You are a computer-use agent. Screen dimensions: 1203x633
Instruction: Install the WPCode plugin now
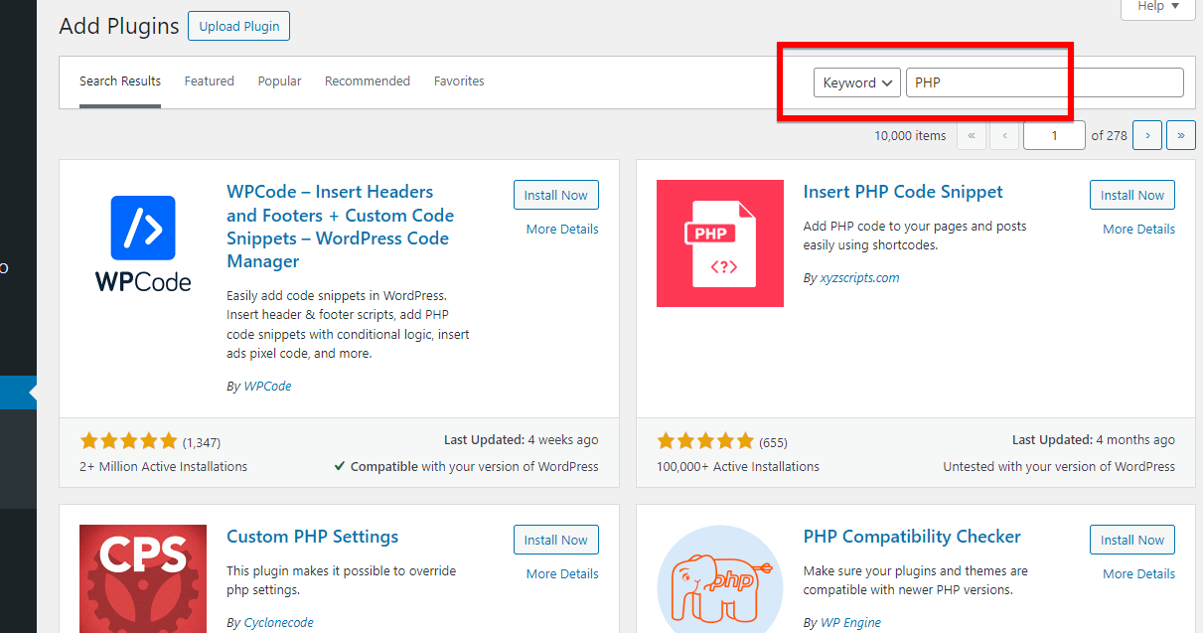(555, 196)
